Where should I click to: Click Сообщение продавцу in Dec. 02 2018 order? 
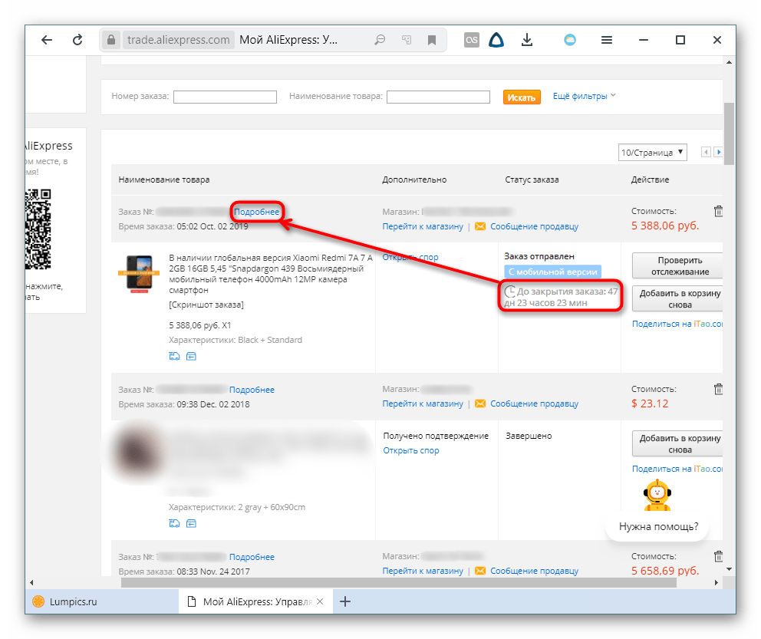[x=534, y=403]
